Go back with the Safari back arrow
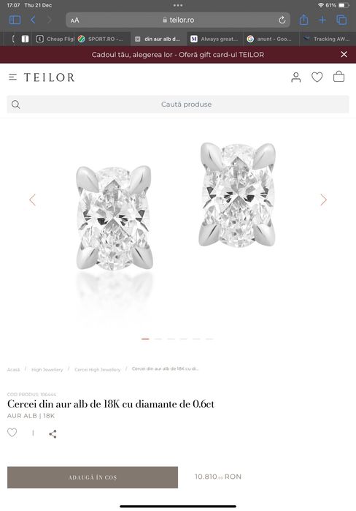This screenshot has height=511, width=356. click(x=33, y=20)
